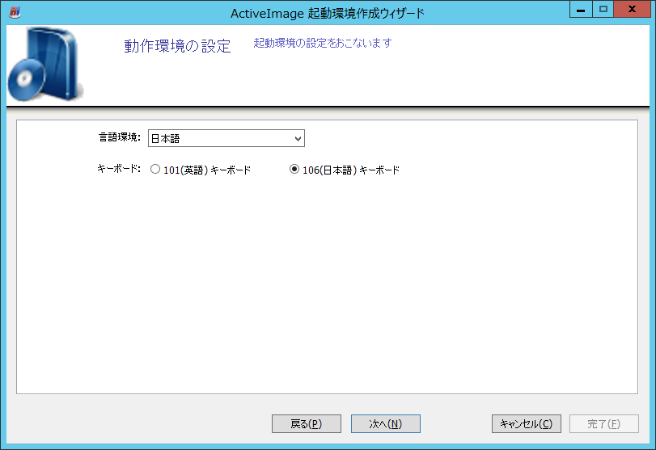Viewport: 656px width, 450px height.
Task: Click the 言語環境: label
Action: coord(120,137)
